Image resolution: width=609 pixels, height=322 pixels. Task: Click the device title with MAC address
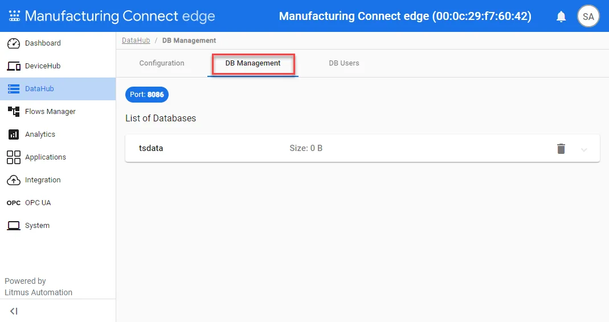coord(405,16)
